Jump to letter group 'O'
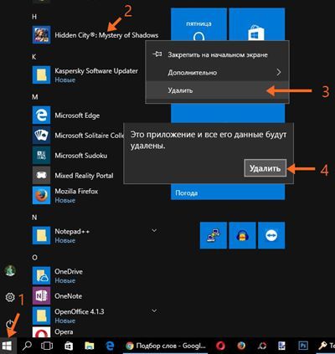 click(x=34, y=258)
